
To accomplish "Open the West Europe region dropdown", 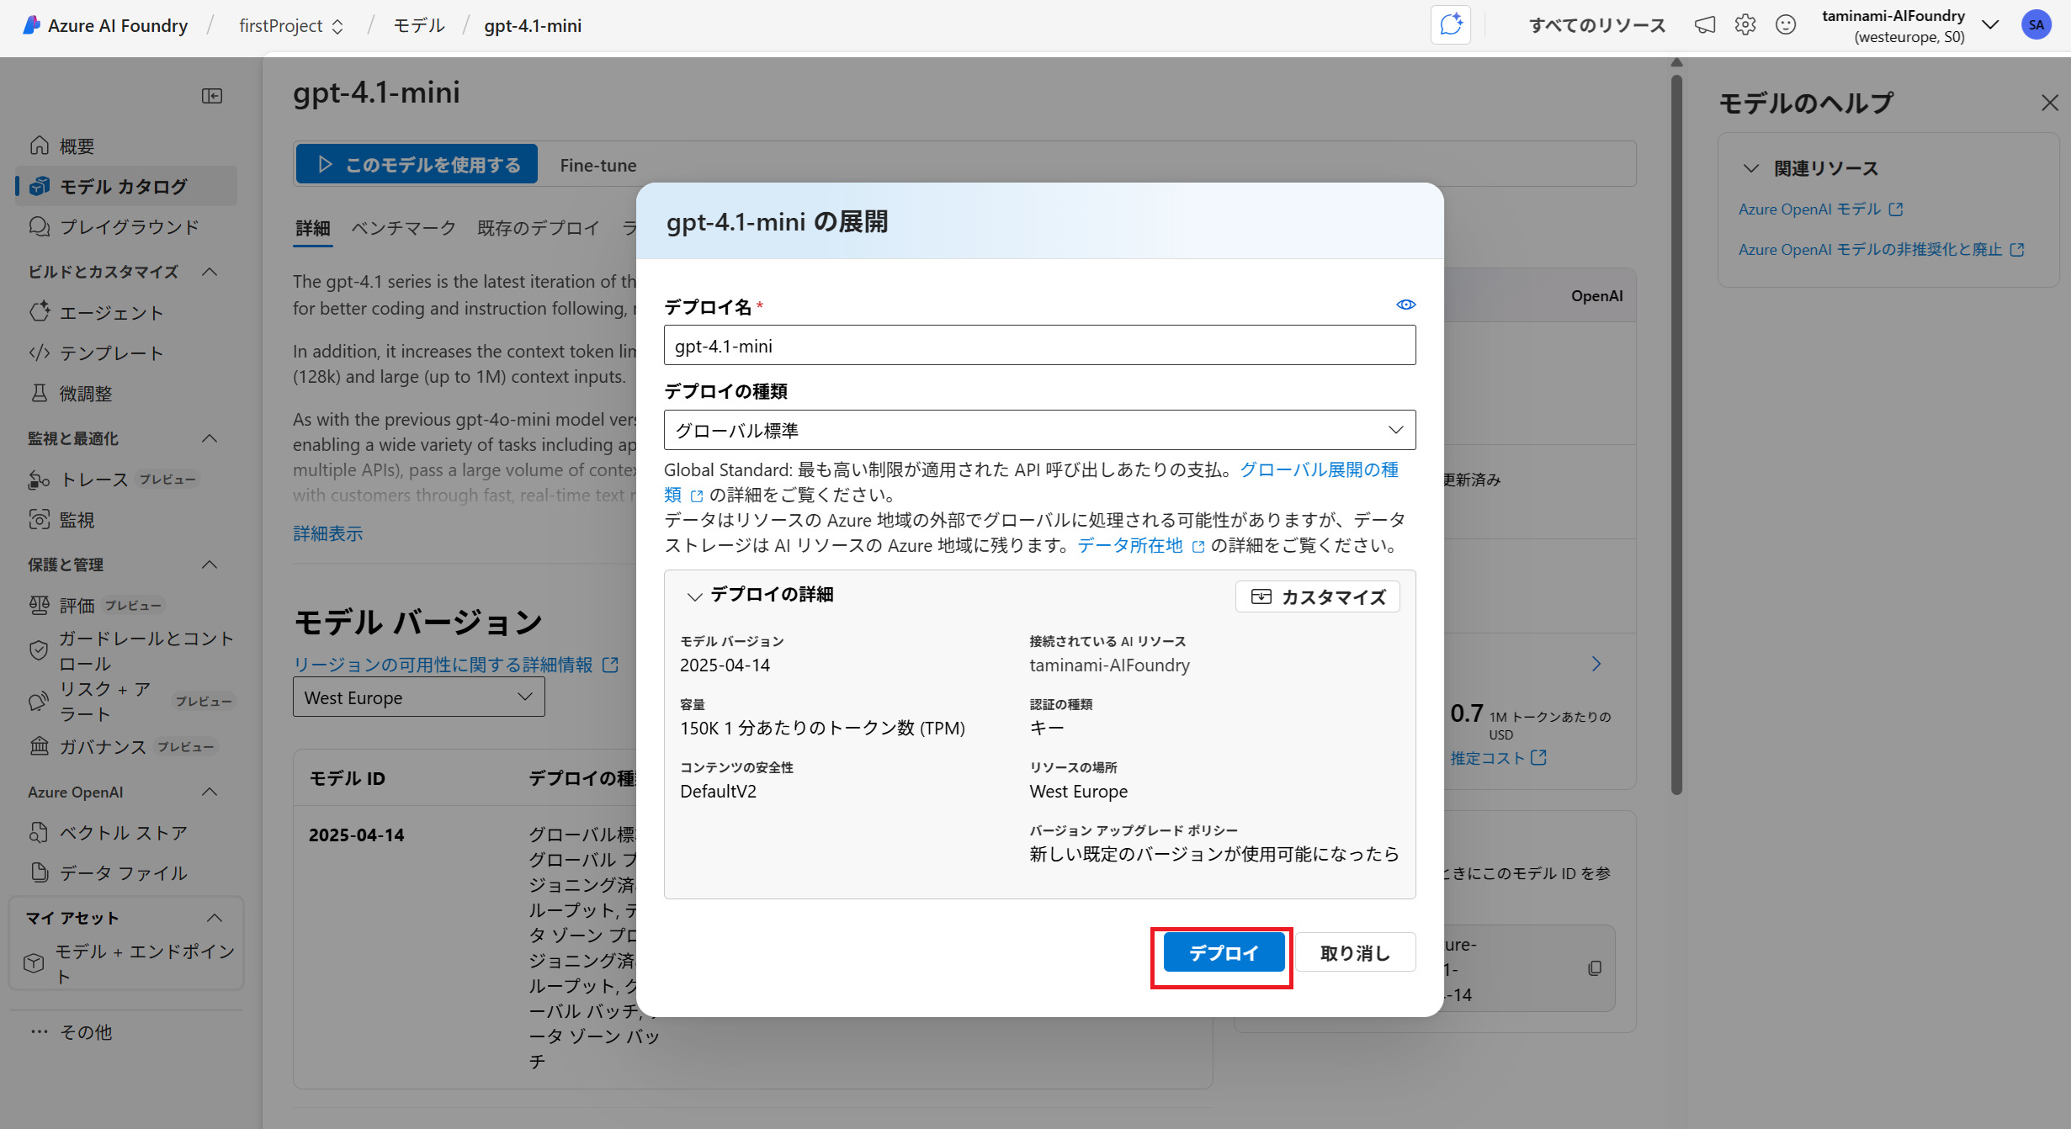I will click(418, 697).
